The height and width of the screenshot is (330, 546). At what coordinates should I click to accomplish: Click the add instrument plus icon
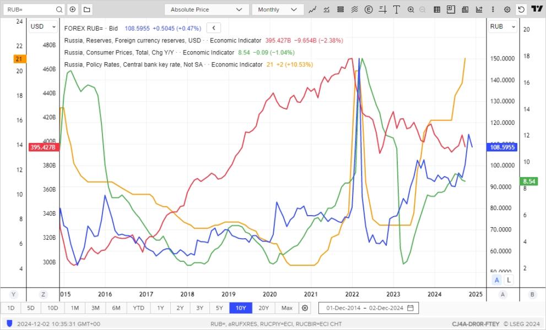pos(73,9)
